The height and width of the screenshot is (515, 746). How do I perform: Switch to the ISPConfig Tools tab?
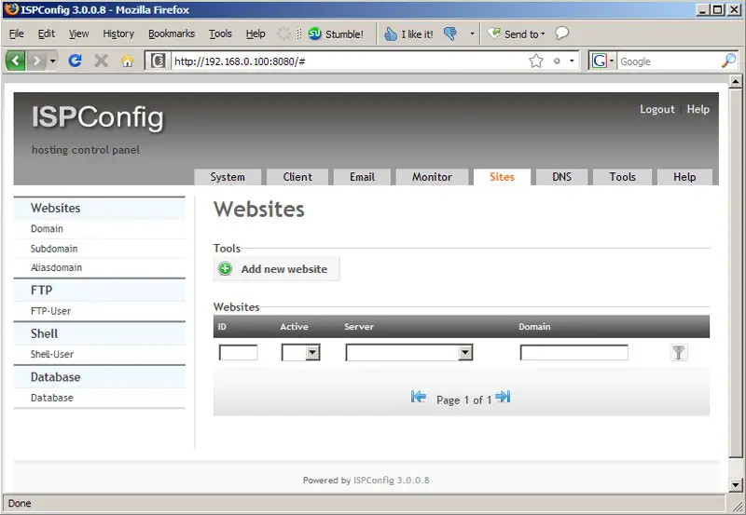pos(622,177)
